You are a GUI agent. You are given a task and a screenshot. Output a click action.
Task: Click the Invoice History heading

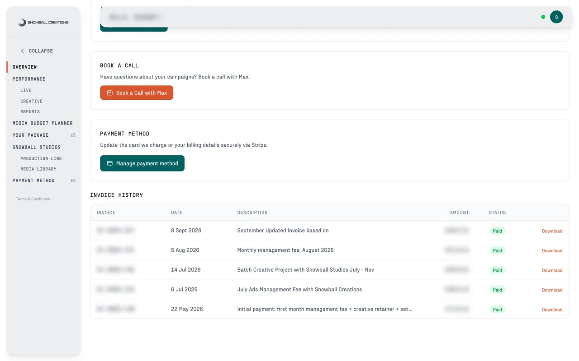tap(116, 195)
